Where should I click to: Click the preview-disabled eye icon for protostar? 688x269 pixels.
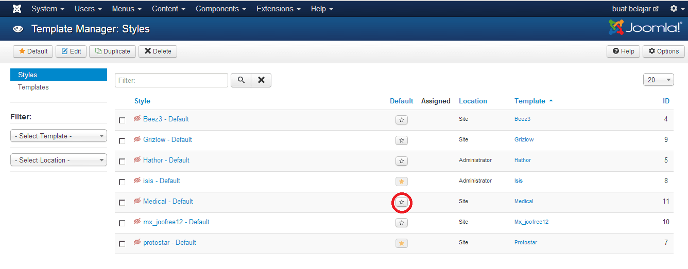click(137, 242)
